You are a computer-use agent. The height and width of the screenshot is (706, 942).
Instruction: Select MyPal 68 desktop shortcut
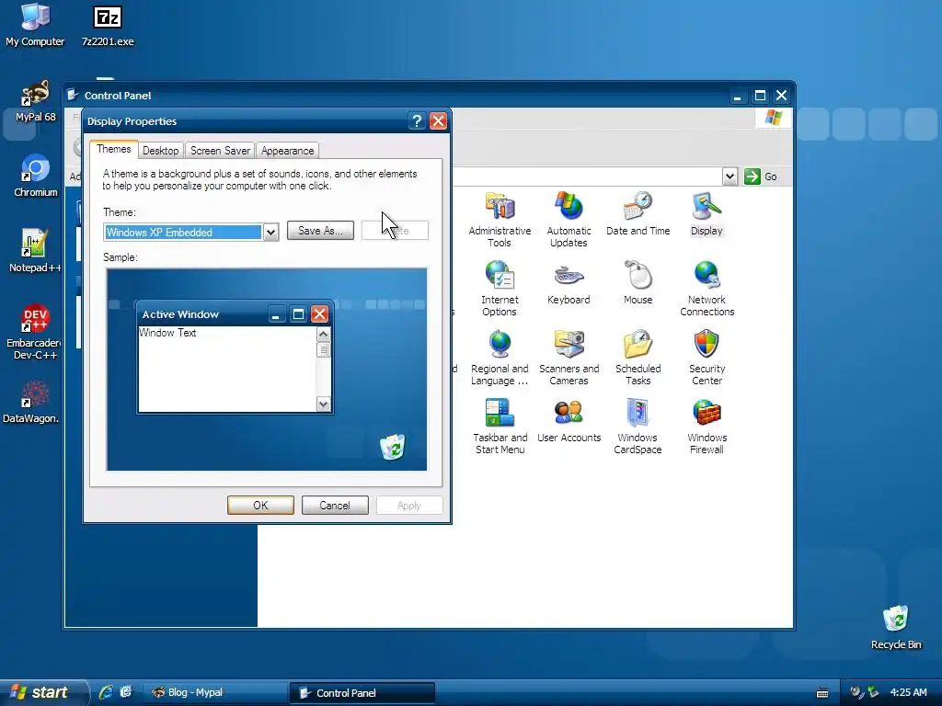pyautogui.click(x=35, y=101)
